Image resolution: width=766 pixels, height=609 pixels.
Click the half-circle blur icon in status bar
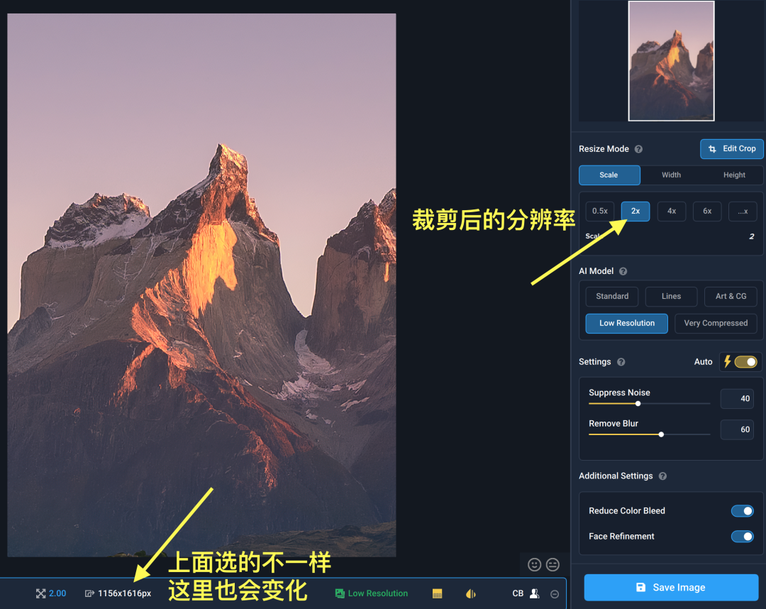point(470,593)
